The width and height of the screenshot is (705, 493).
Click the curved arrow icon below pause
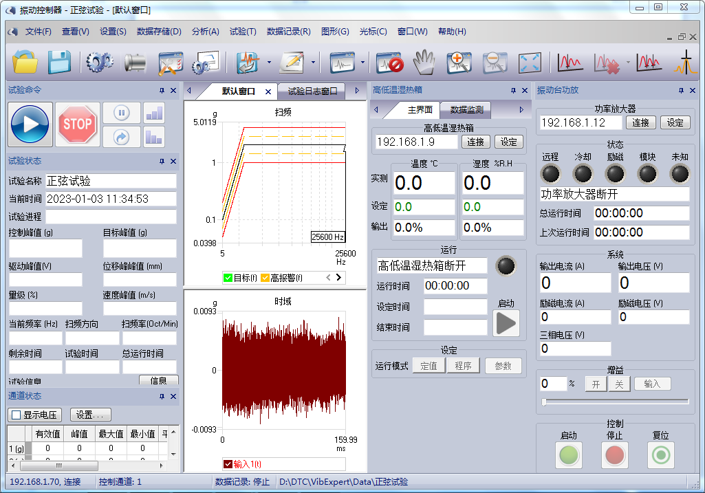(121, 137)
